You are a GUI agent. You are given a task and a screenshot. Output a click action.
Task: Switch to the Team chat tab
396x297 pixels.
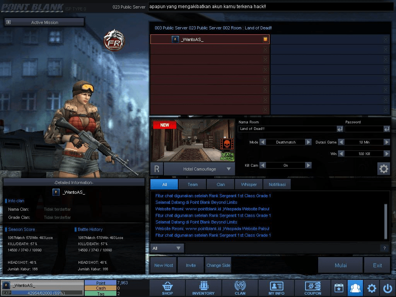pyautogui.click(x=193, y=184)
